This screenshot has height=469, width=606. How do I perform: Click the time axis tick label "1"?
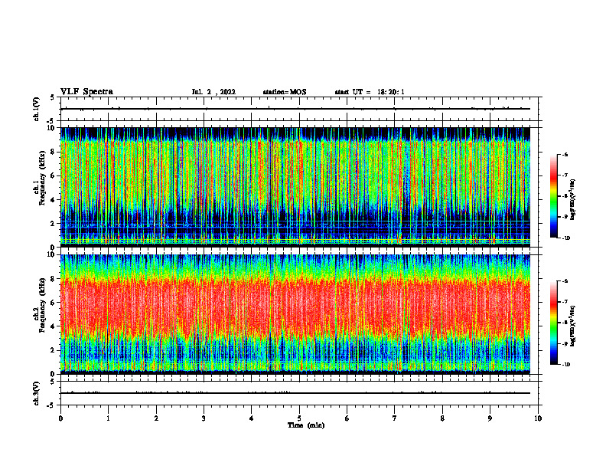point(108,418)
